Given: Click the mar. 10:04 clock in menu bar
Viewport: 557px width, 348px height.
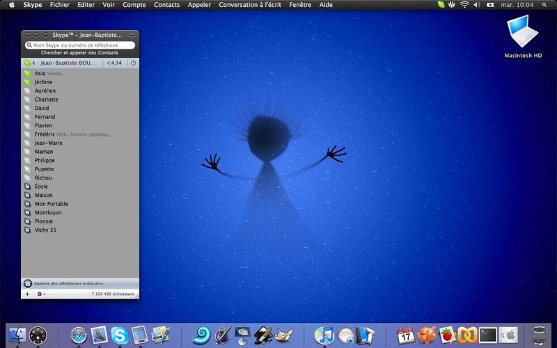Looking at the screenshot, I should click(517, 5).
